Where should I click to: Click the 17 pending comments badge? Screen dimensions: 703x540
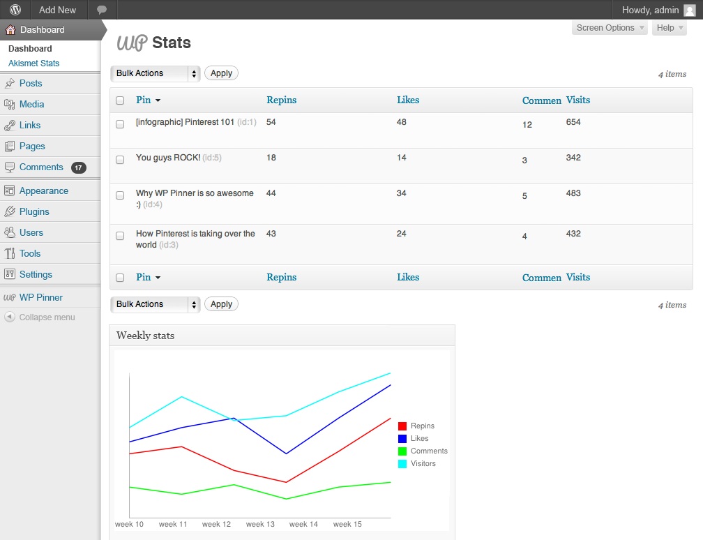coord(78,167)
